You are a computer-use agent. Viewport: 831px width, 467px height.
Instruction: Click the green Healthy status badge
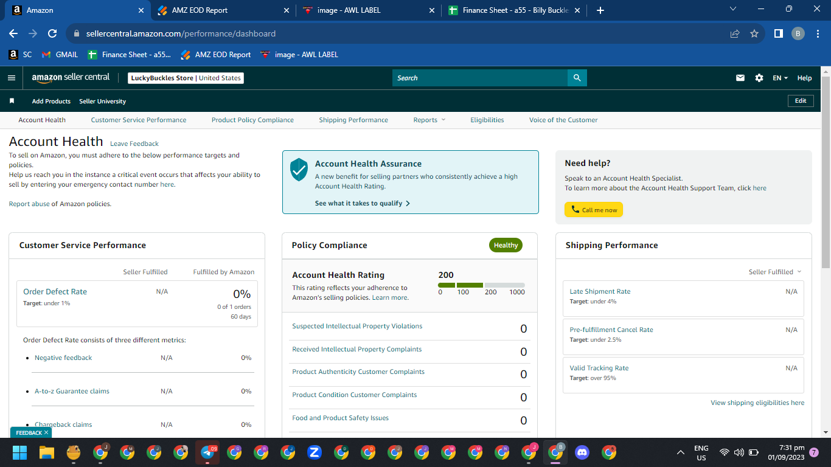coord(506,245)
